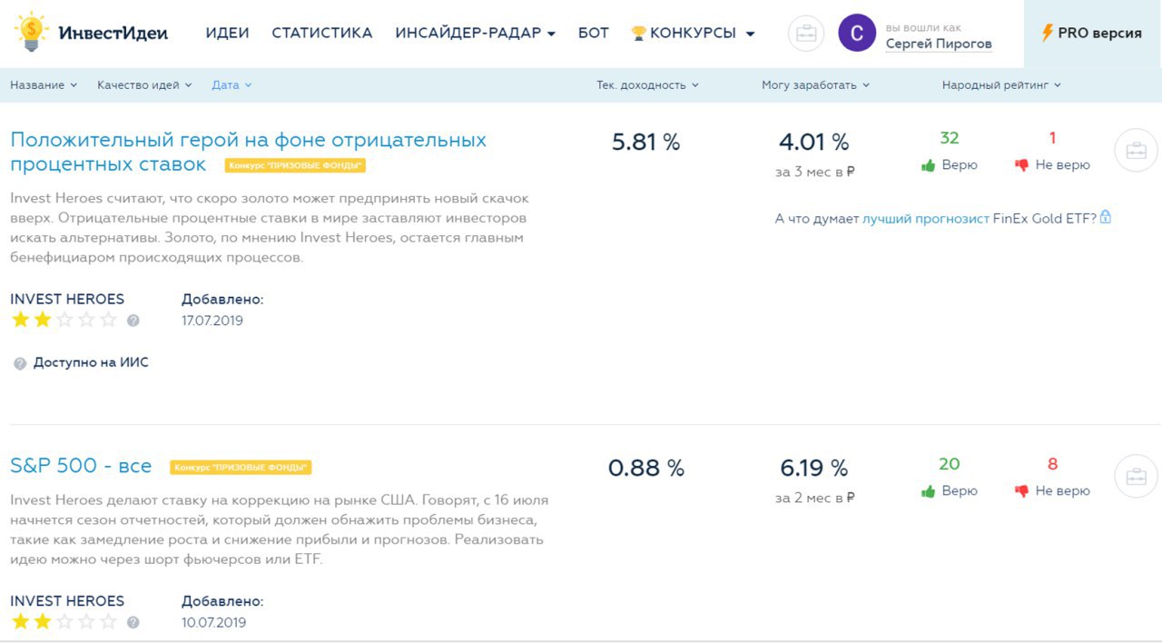Open the S&P 500 - все idea title
The width and height of the screenshot is (1162, 643).
(81, 466)
